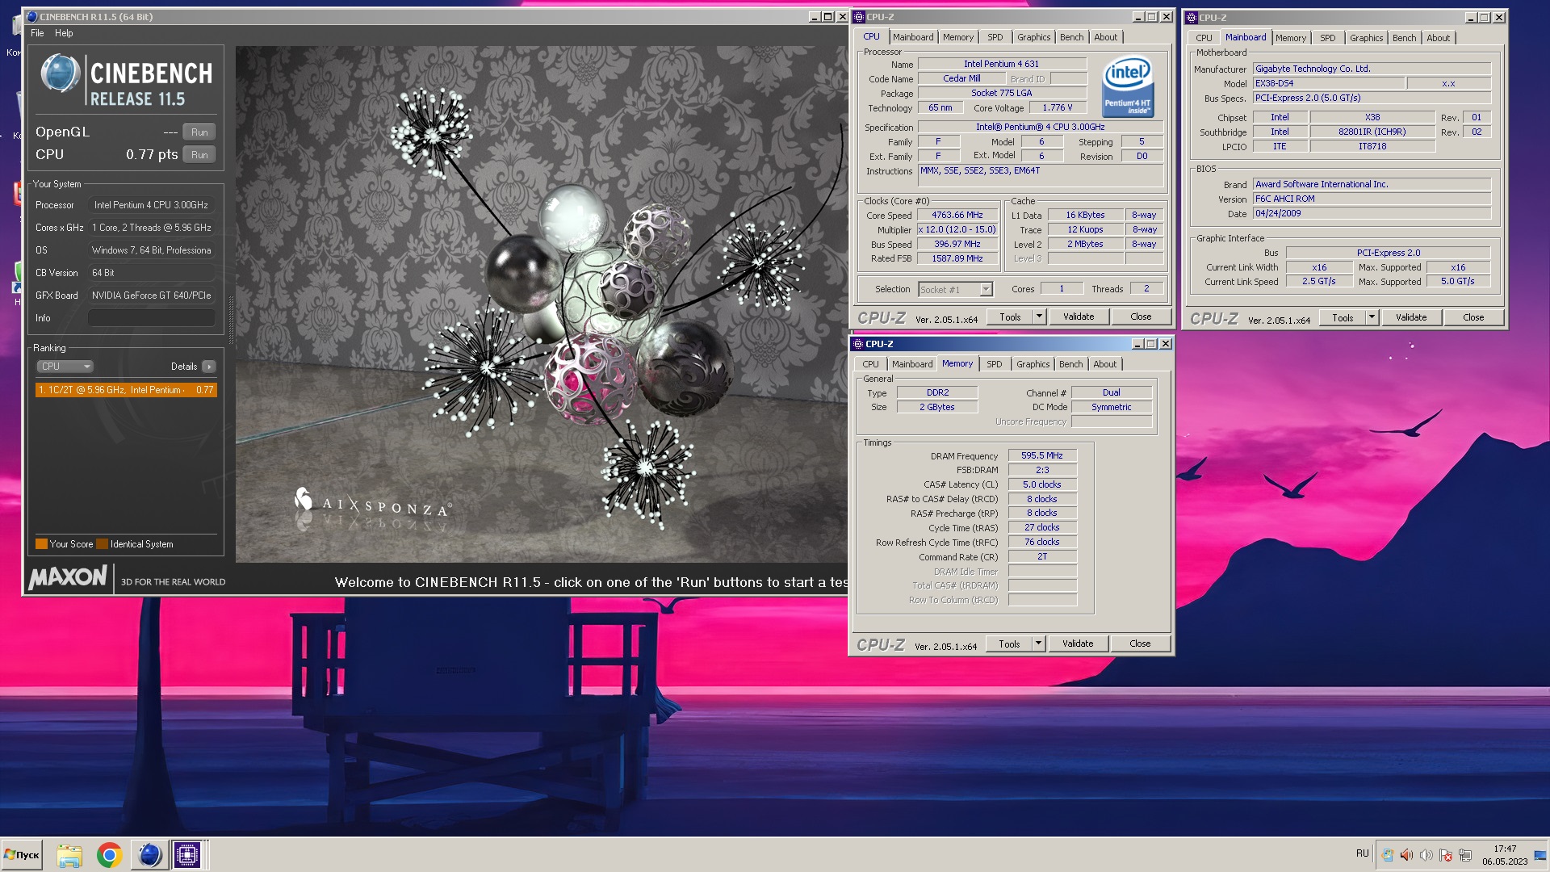Screen dimensions: 1550x872
Task: Open SPD tab in the Mainboard CPU-Z window
Action: point(1328,38)
